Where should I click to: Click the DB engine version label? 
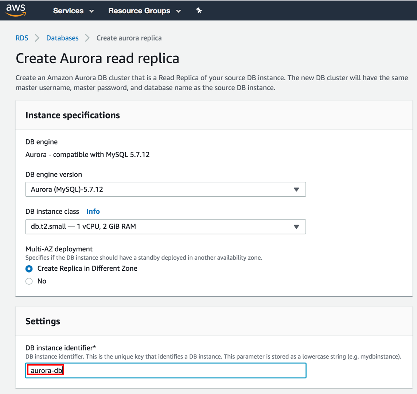coord(54,175)
